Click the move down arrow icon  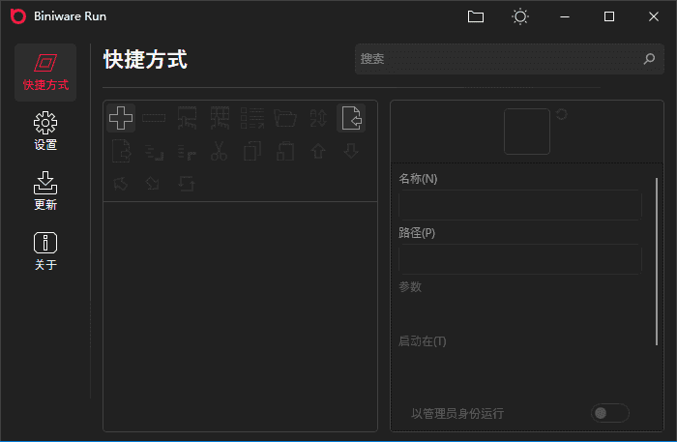pos(351,151)
